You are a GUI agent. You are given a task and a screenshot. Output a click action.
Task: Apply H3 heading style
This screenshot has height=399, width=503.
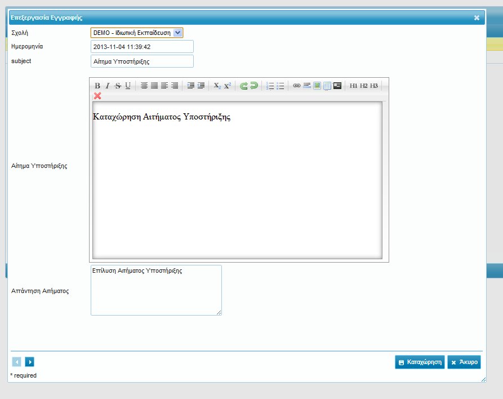(x=374, y=86)
